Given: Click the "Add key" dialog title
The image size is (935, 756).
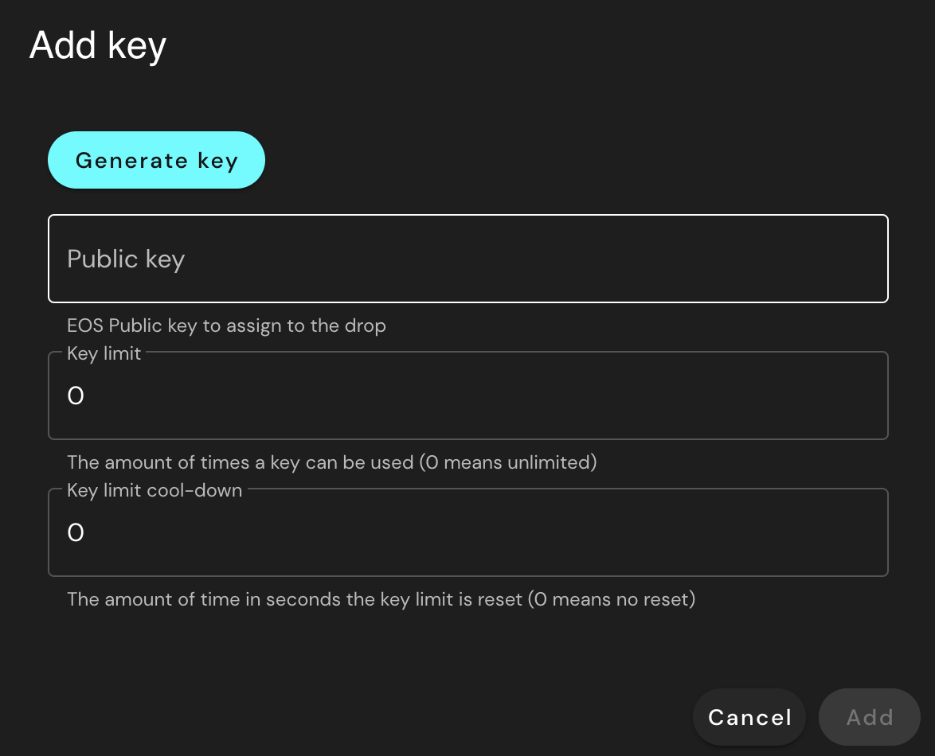Looking at the screenshot, I should pos(98,45).
